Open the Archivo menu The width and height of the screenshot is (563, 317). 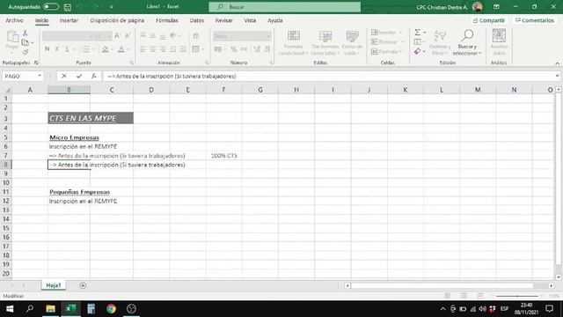[14, 20]
